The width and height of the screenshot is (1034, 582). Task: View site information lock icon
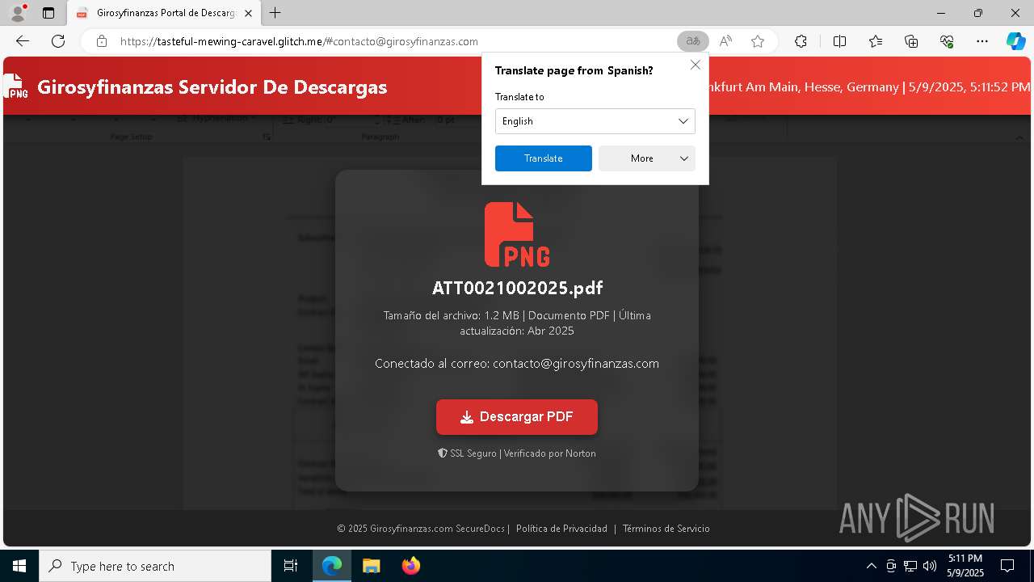101,41
